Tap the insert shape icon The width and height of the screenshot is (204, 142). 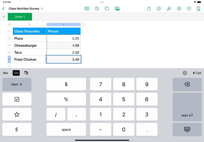[107, 9]
